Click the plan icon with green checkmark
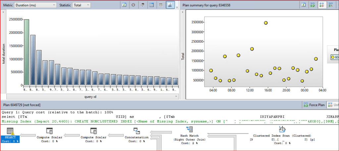 point(312,5)
